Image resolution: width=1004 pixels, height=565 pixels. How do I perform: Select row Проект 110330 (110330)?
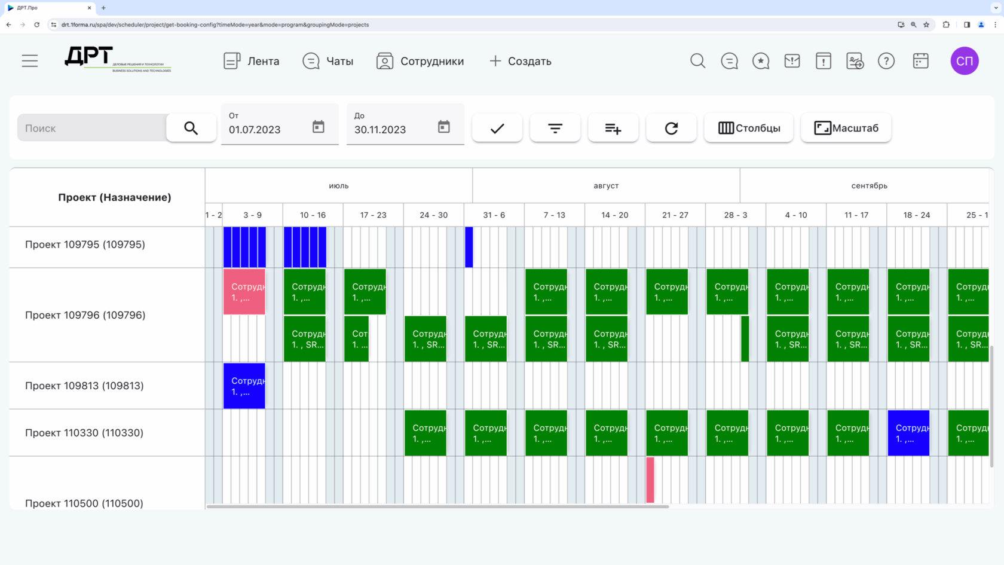pos(108,433)
